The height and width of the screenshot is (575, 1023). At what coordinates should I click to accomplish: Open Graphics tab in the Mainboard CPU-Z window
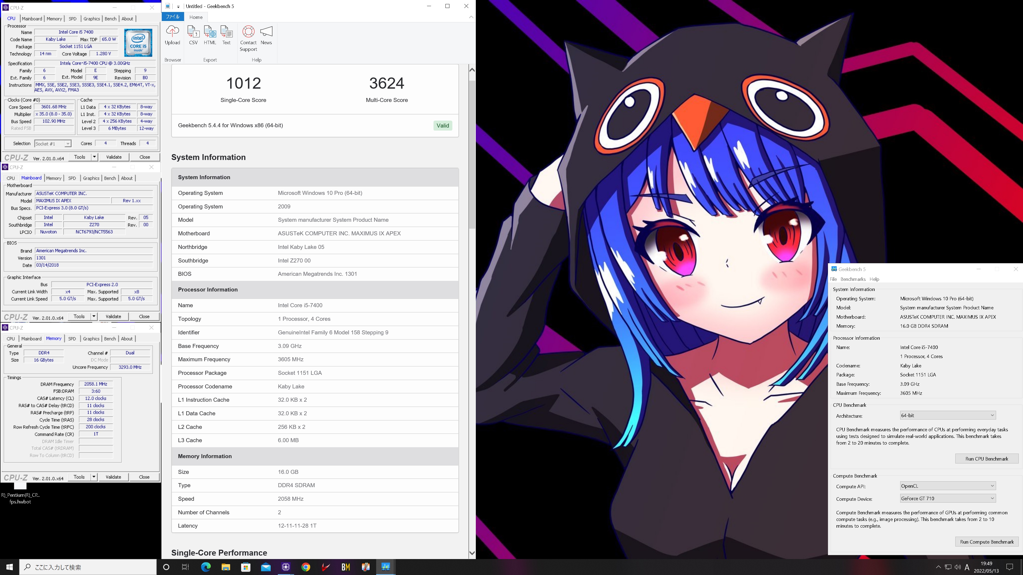pyautogui.click(x=91, y=178)
